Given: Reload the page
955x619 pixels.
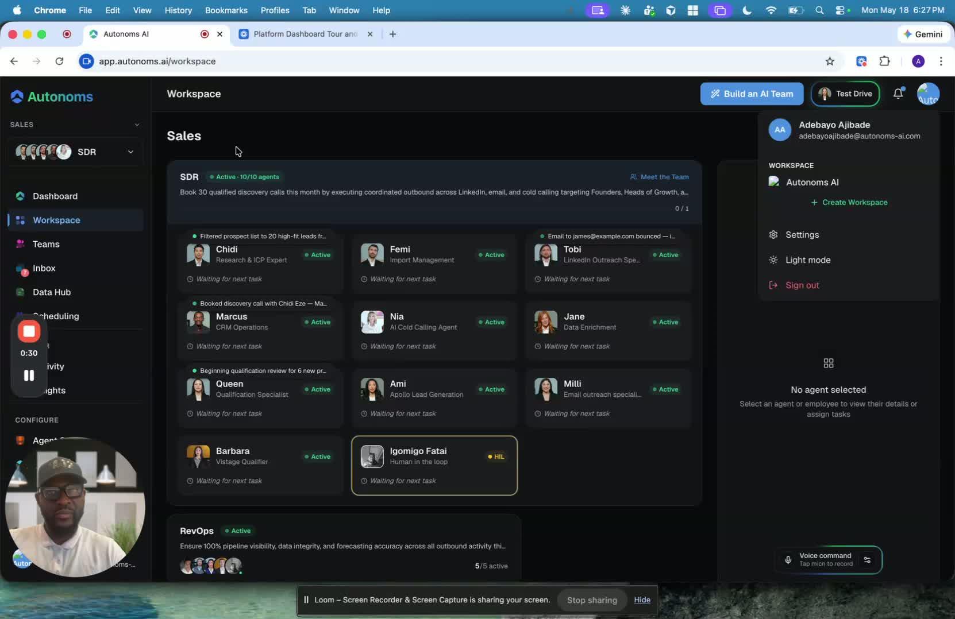Looking at the screenshot, I should click(x=59, y=61).
